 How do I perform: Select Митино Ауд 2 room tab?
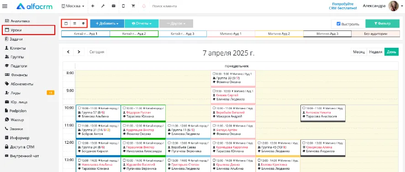point(279,34)
